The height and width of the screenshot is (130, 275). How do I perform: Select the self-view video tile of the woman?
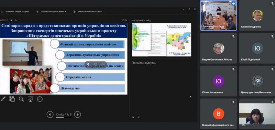click(x=257, y=114)
